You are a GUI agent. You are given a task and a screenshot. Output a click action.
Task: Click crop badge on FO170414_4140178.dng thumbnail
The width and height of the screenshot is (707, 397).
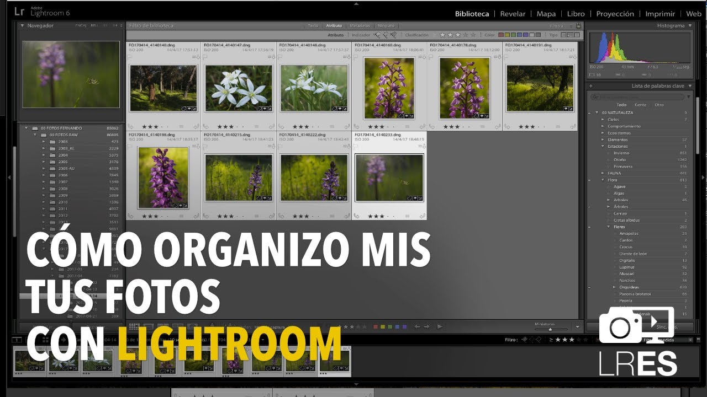coord(482,116)
